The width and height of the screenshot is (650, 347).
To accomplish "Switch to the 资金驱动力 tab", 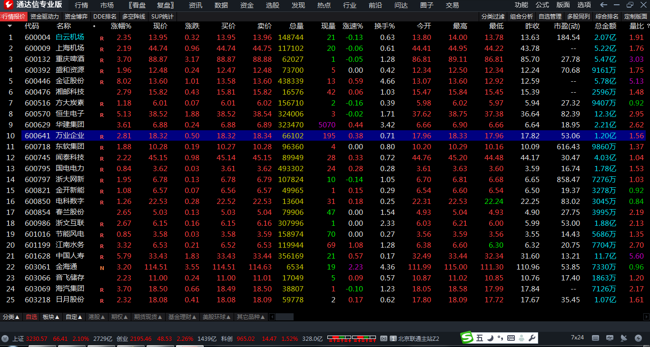I will pos(45,16).
